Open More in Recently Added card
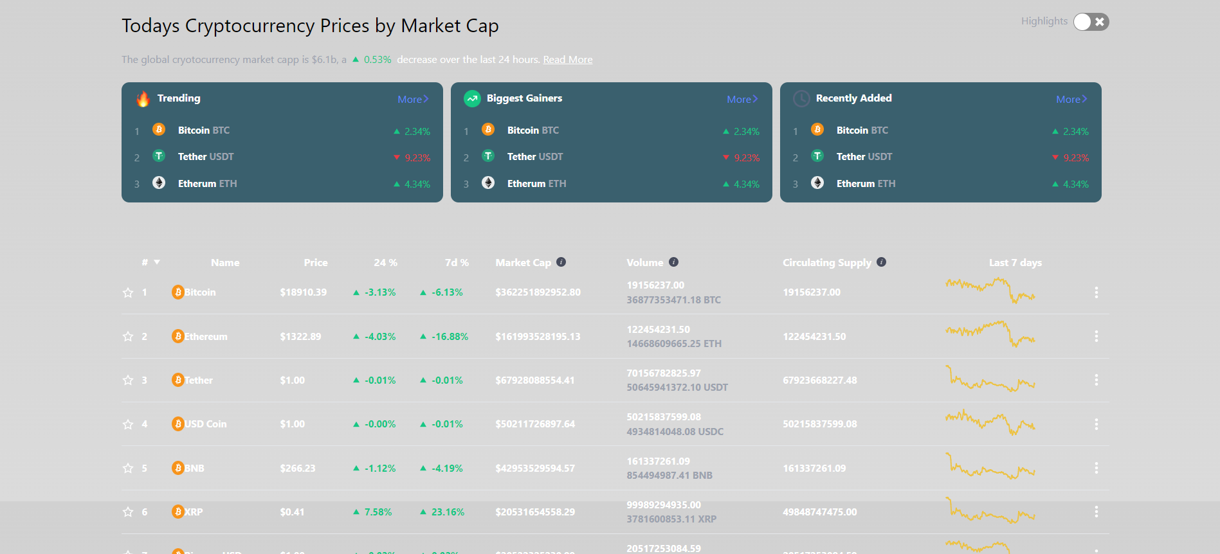 click(1071, 99)
